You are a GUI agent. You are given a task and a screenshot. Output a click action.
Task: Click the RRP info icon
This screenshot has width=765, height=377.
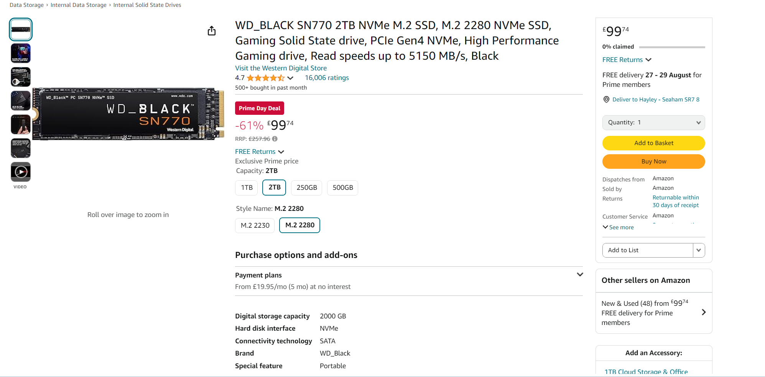[x=275, y=139]
